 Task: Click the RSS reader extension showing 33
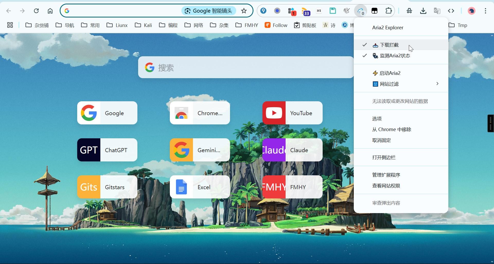305,11
